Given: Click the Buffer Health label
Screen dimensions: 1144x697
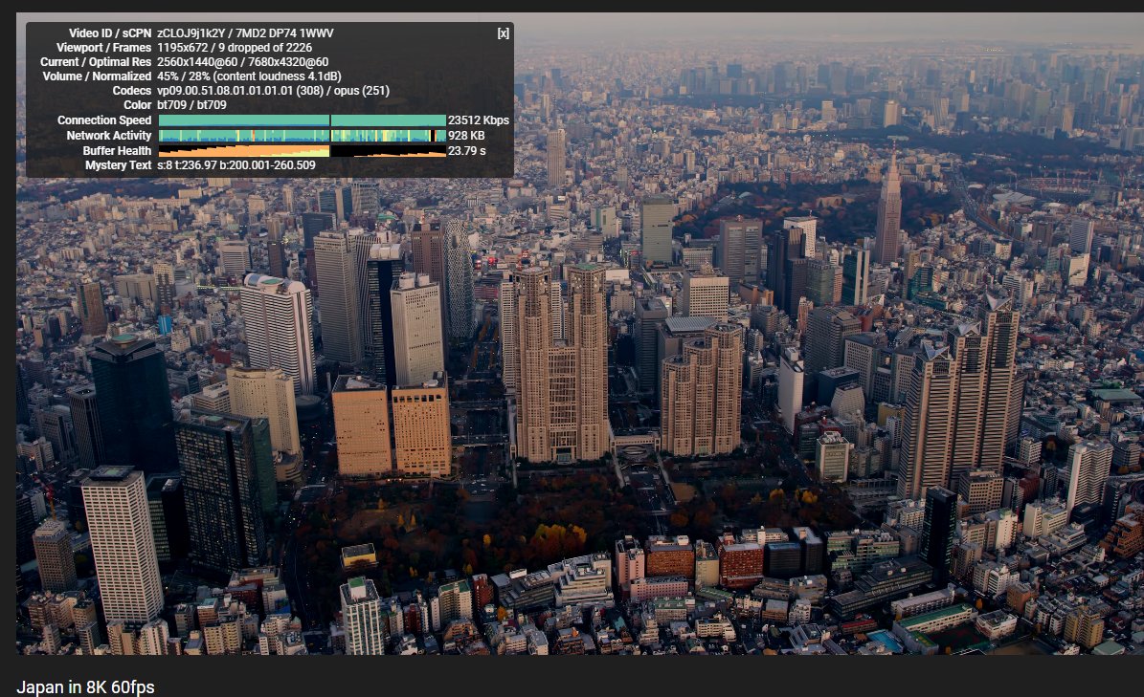Looking at the screenshot, I should point(117,151).
